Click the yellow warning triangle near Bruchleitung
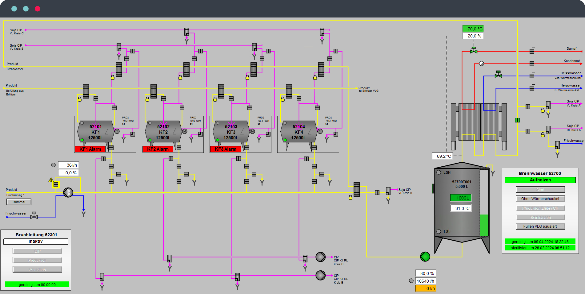The width and height of the screenshot is (585, 294). tap(51, 180)
